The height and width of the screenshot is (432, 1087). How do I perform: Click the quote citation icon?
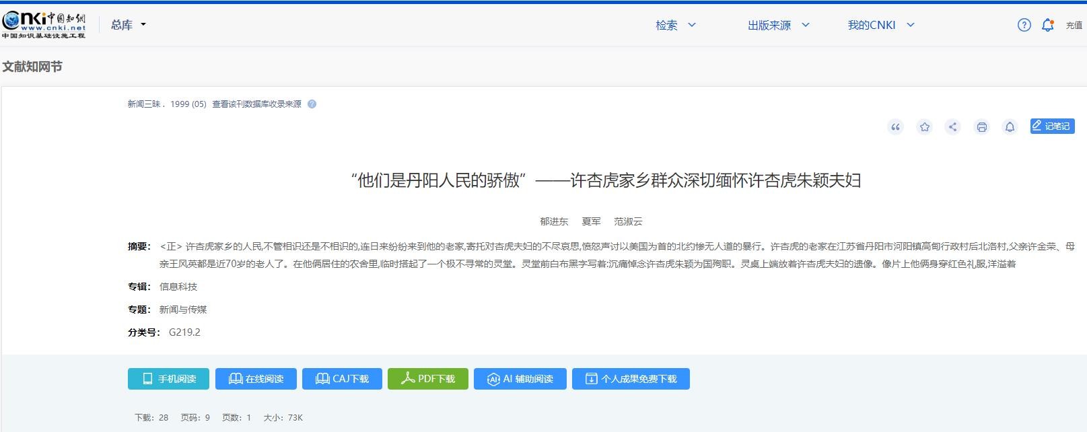coord(895,127)
